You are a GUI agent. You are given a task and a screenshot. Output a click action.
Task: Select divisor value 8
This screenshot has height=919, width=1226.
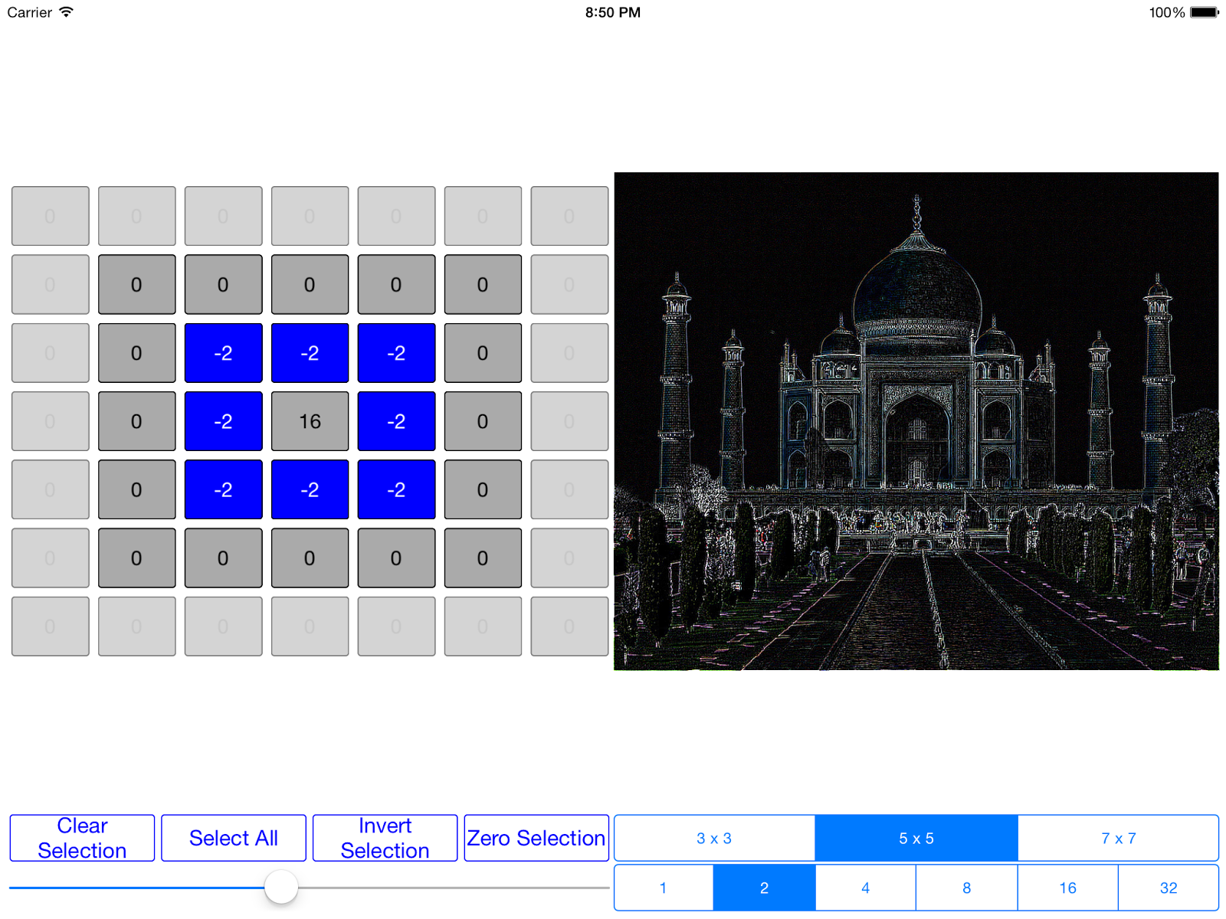[x=966, y=887]
